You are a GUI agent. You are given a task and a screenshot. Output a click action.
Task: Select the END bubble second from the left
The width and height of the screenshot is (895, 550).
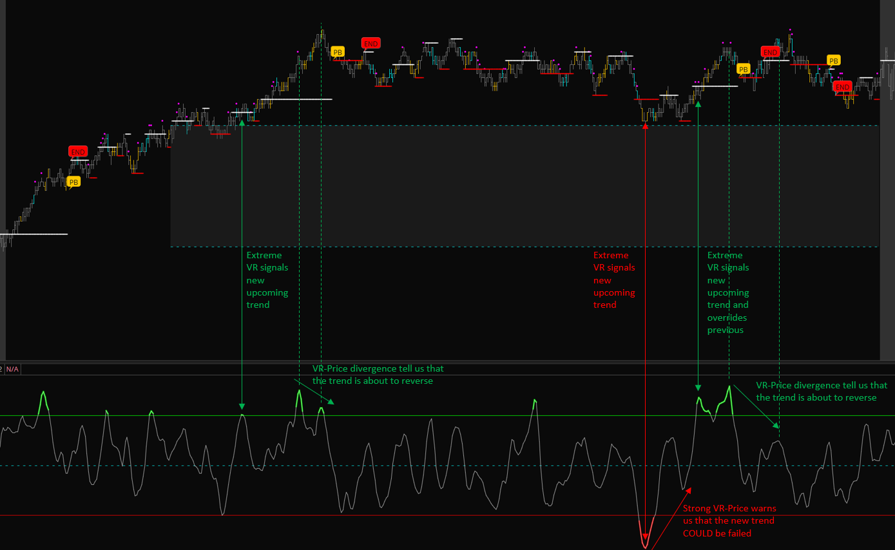(x=371, y=44)
